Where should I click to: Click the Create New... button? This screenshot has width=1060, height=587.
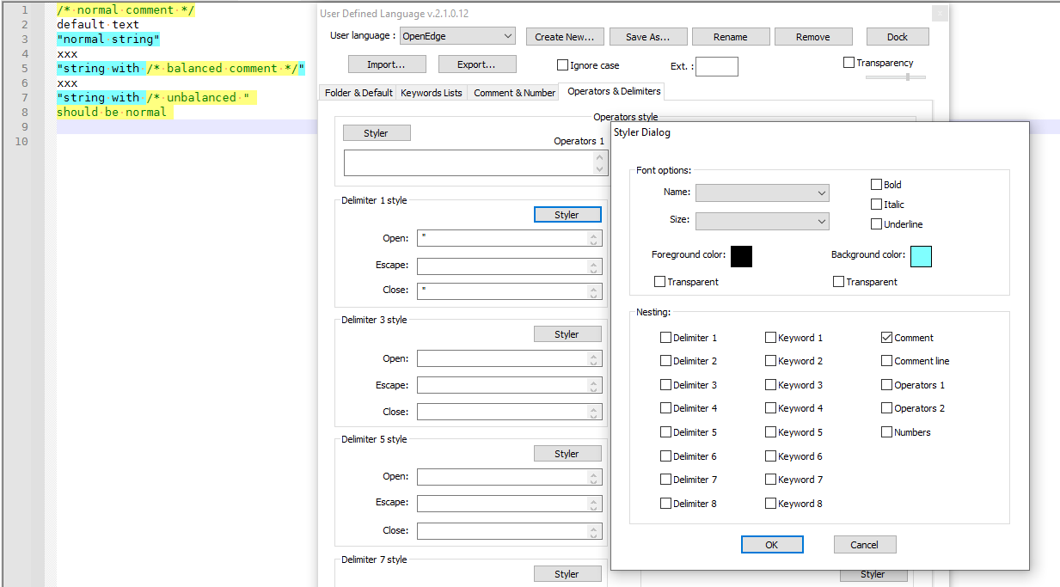coord(564,37)
